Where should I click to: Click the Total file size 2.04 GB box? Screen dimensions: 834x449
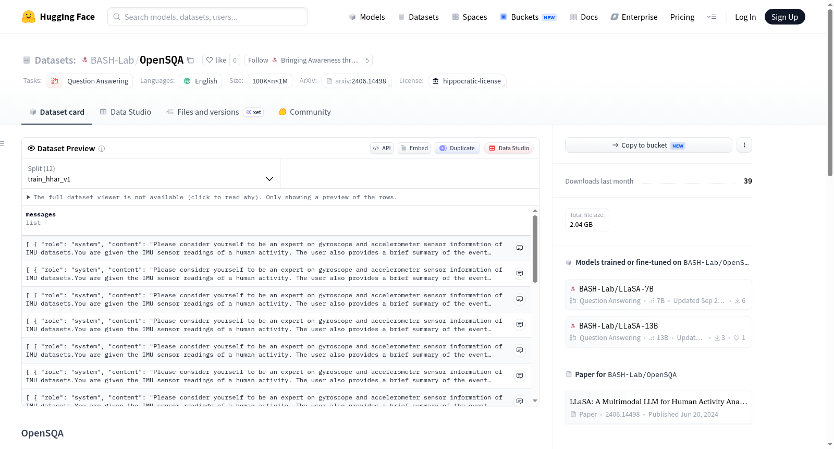pyautogui.click(x=587, y=220)
